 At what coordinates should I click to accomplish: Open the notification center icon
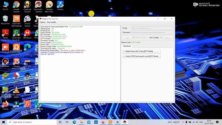click(x=217, y=122)
